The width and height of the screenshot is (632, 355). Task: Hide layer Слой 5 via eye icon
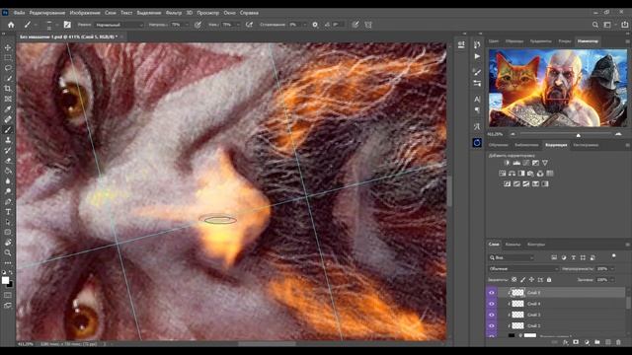point(492,293)
